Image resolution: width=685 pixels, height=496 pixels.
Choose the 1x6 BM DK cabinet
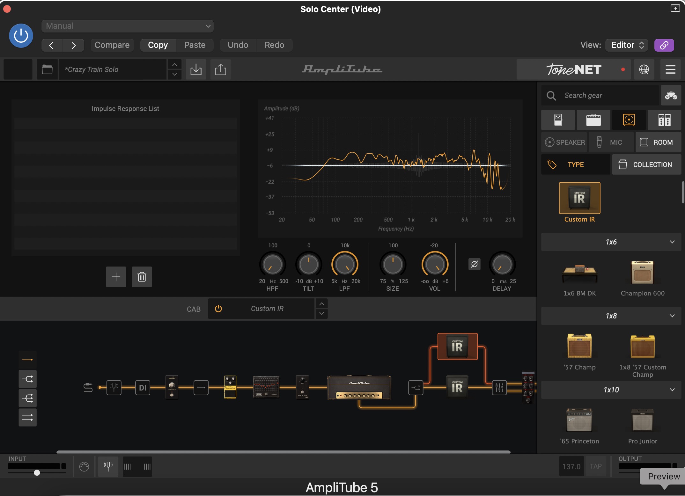(579, 274)
